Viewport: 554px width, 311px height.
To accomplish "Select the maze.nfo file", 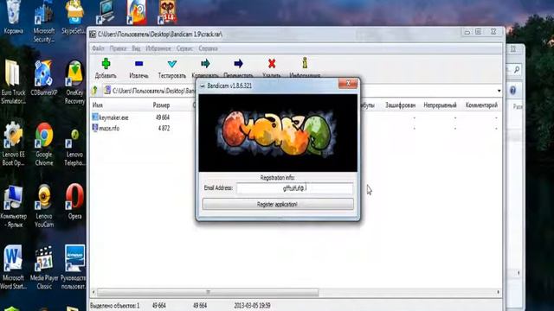I will point(106,128).
